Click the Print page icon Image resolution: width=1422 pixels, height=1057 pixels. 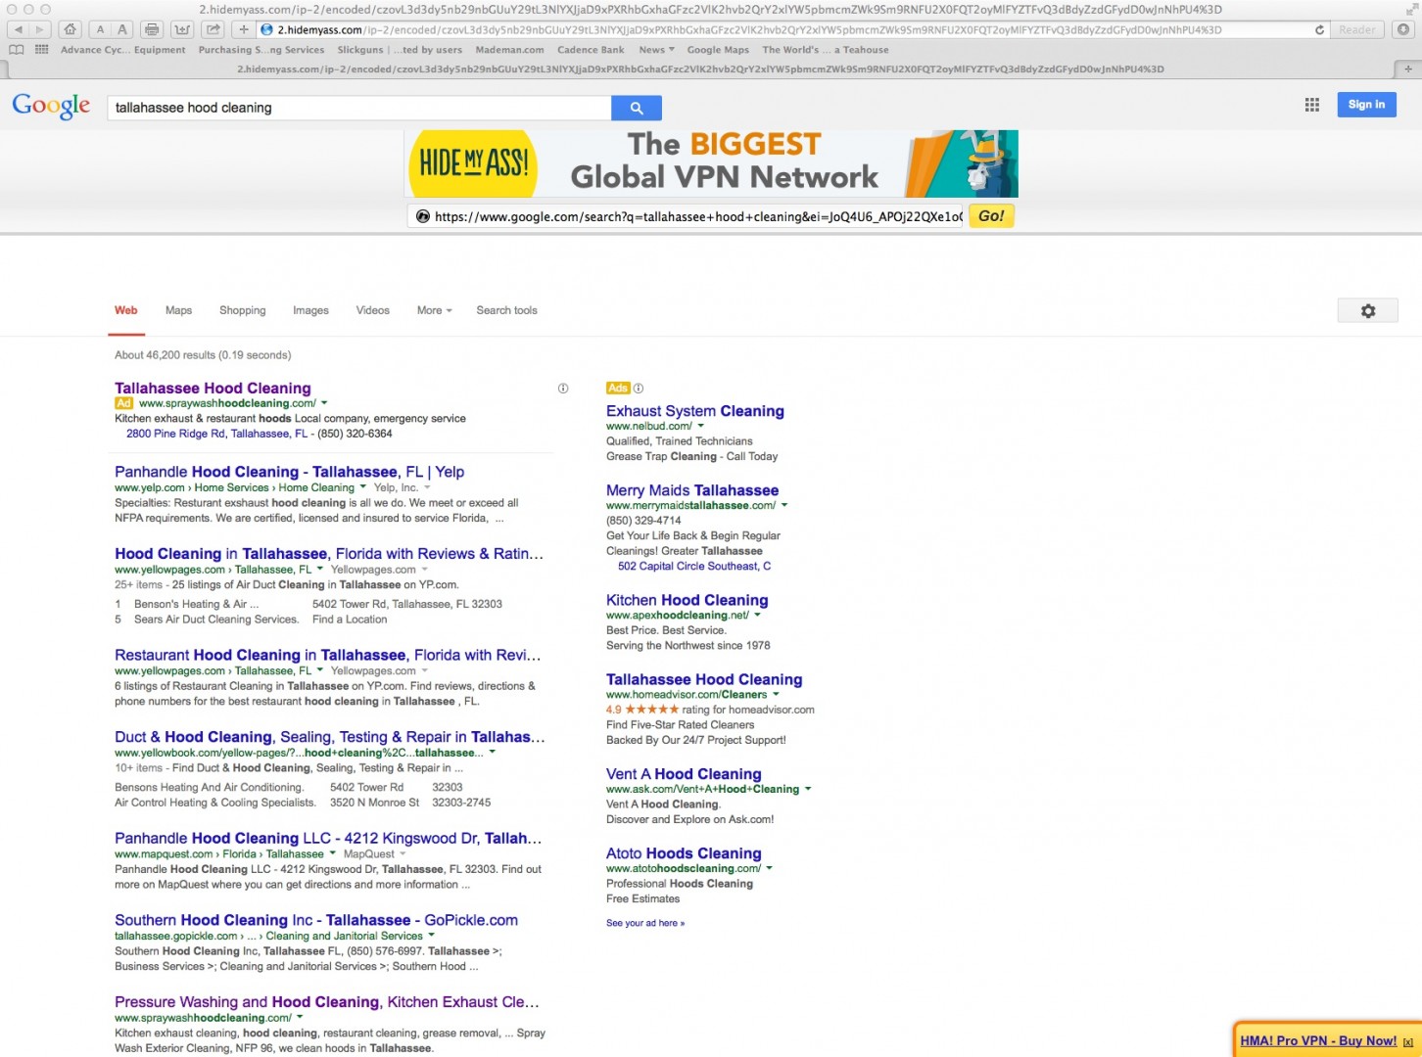(152, 29)
